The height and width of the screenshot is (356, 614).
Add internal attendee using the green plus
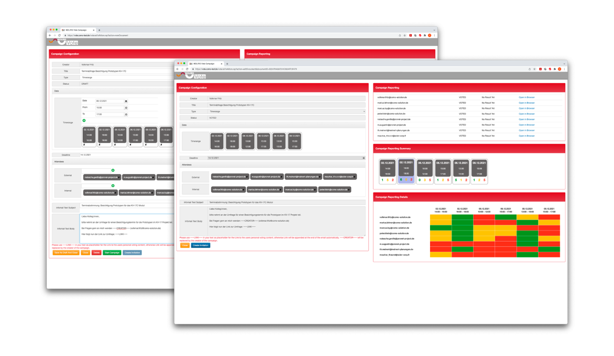pos(113,186)
